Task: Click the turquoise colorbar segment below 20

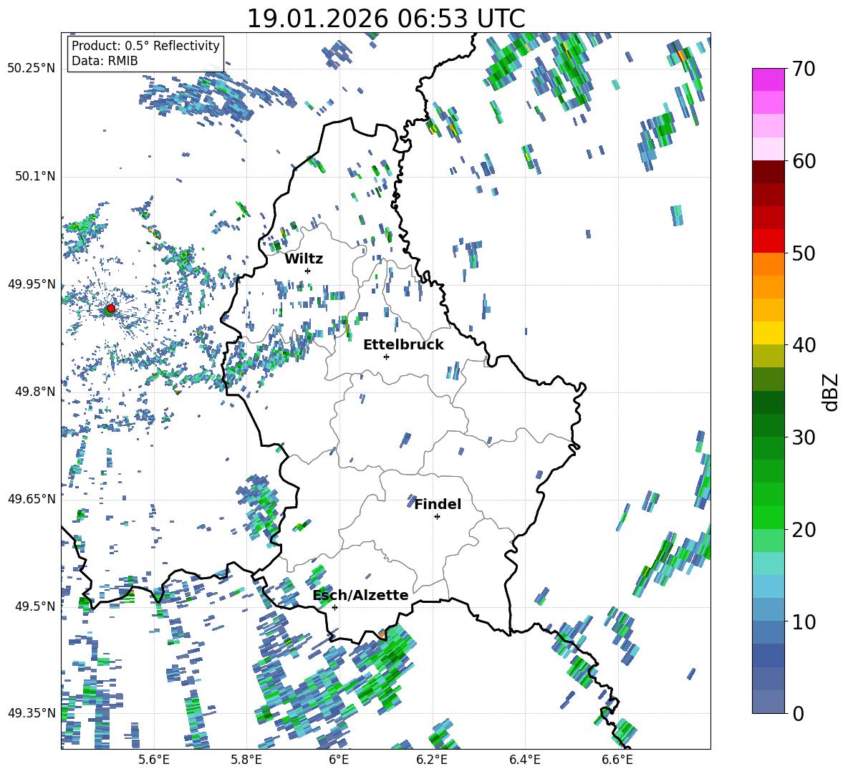Action: [x=768, y=563]
